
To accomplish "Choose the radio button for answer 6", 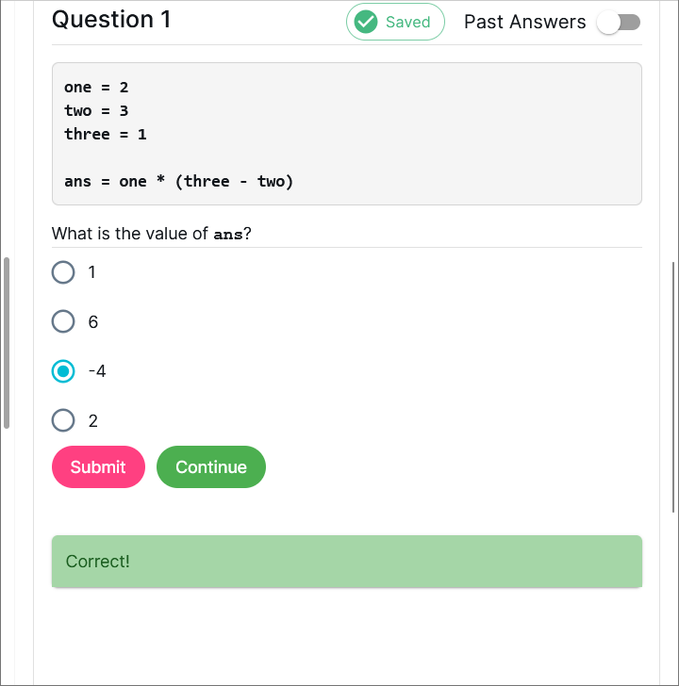I will click(63, 321).
